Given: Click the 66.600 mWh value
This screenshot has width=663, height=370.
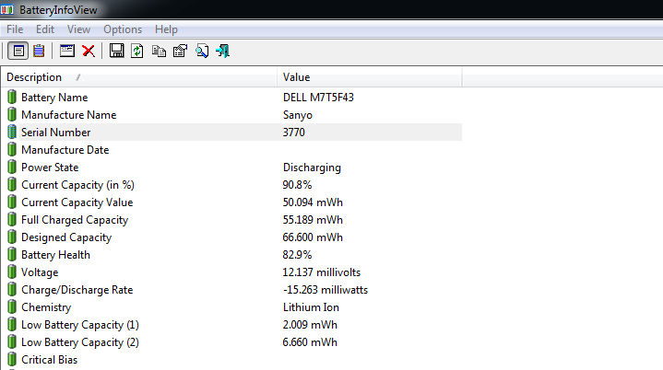Looking at the screenshot, I should pyautogui.click(x=313, y=237).
